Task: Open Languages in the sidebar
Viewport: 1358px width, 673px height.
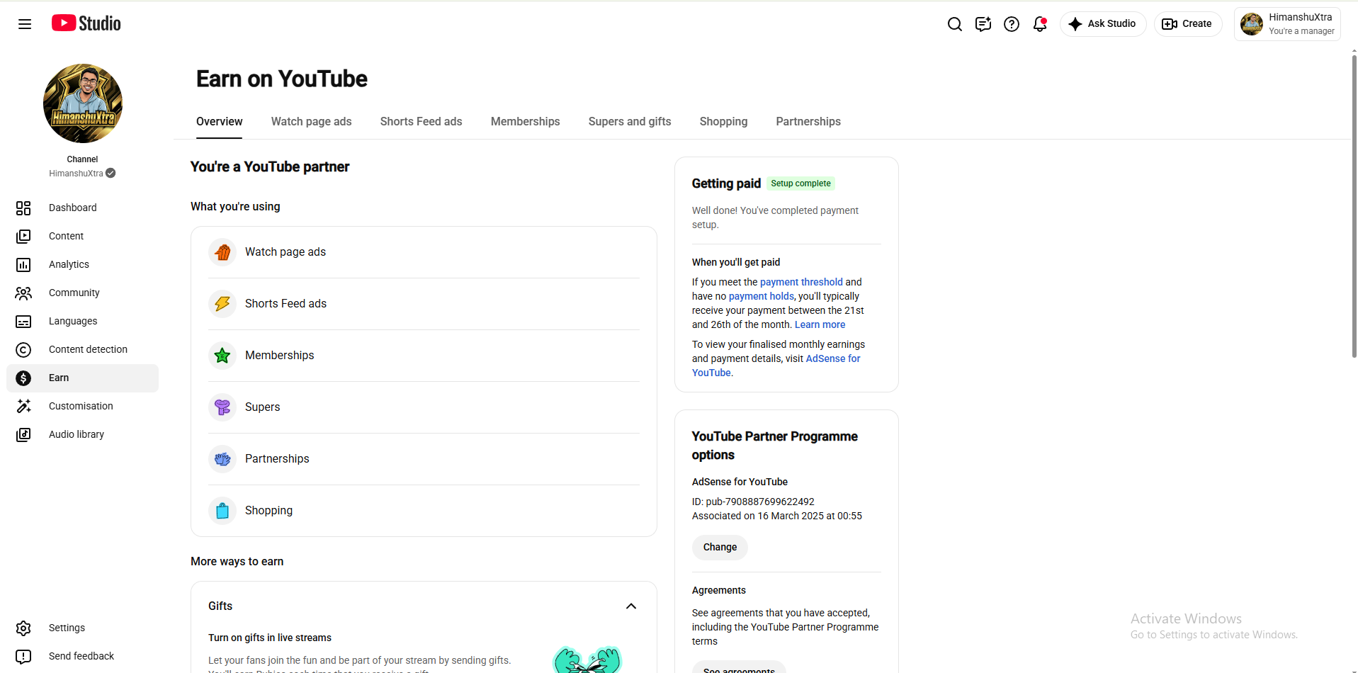Action: [82, 321]
